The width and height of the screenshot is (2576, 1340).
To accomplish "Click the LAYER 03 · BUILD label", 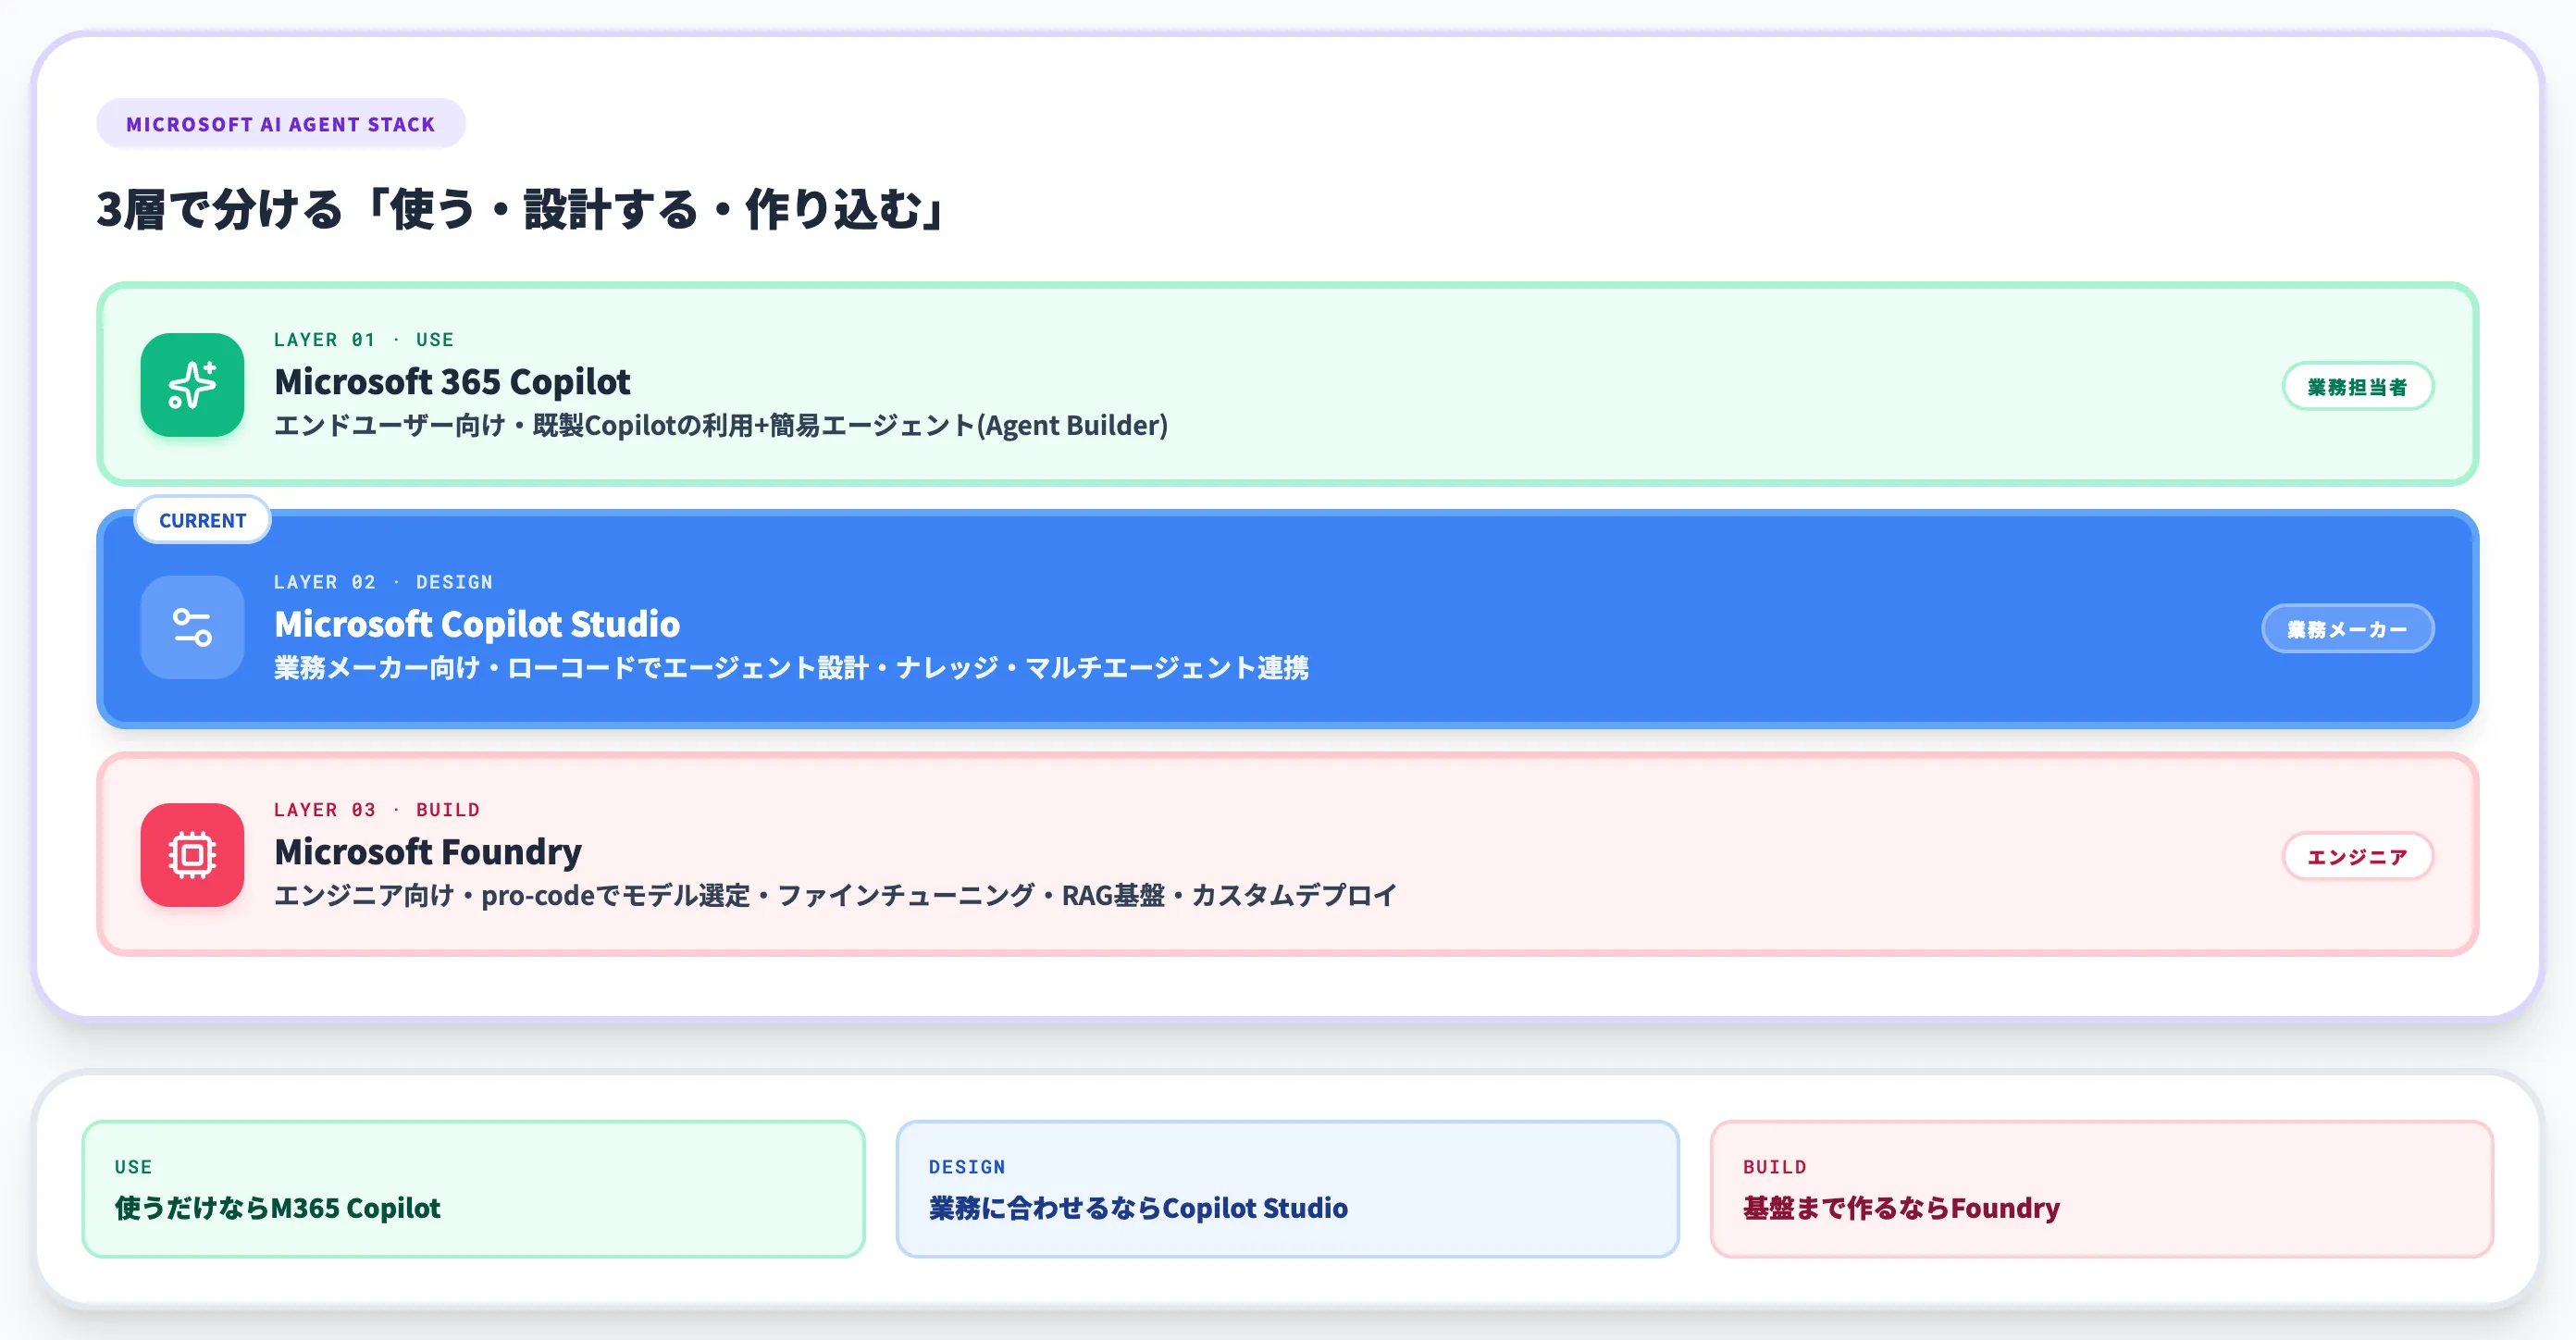I will click(x=377, y=810).
